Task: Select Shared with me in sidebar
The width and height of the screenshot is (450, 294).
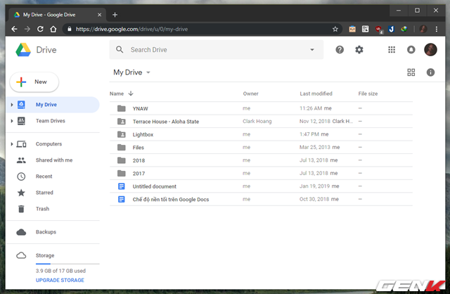Action: coord(53,160)
